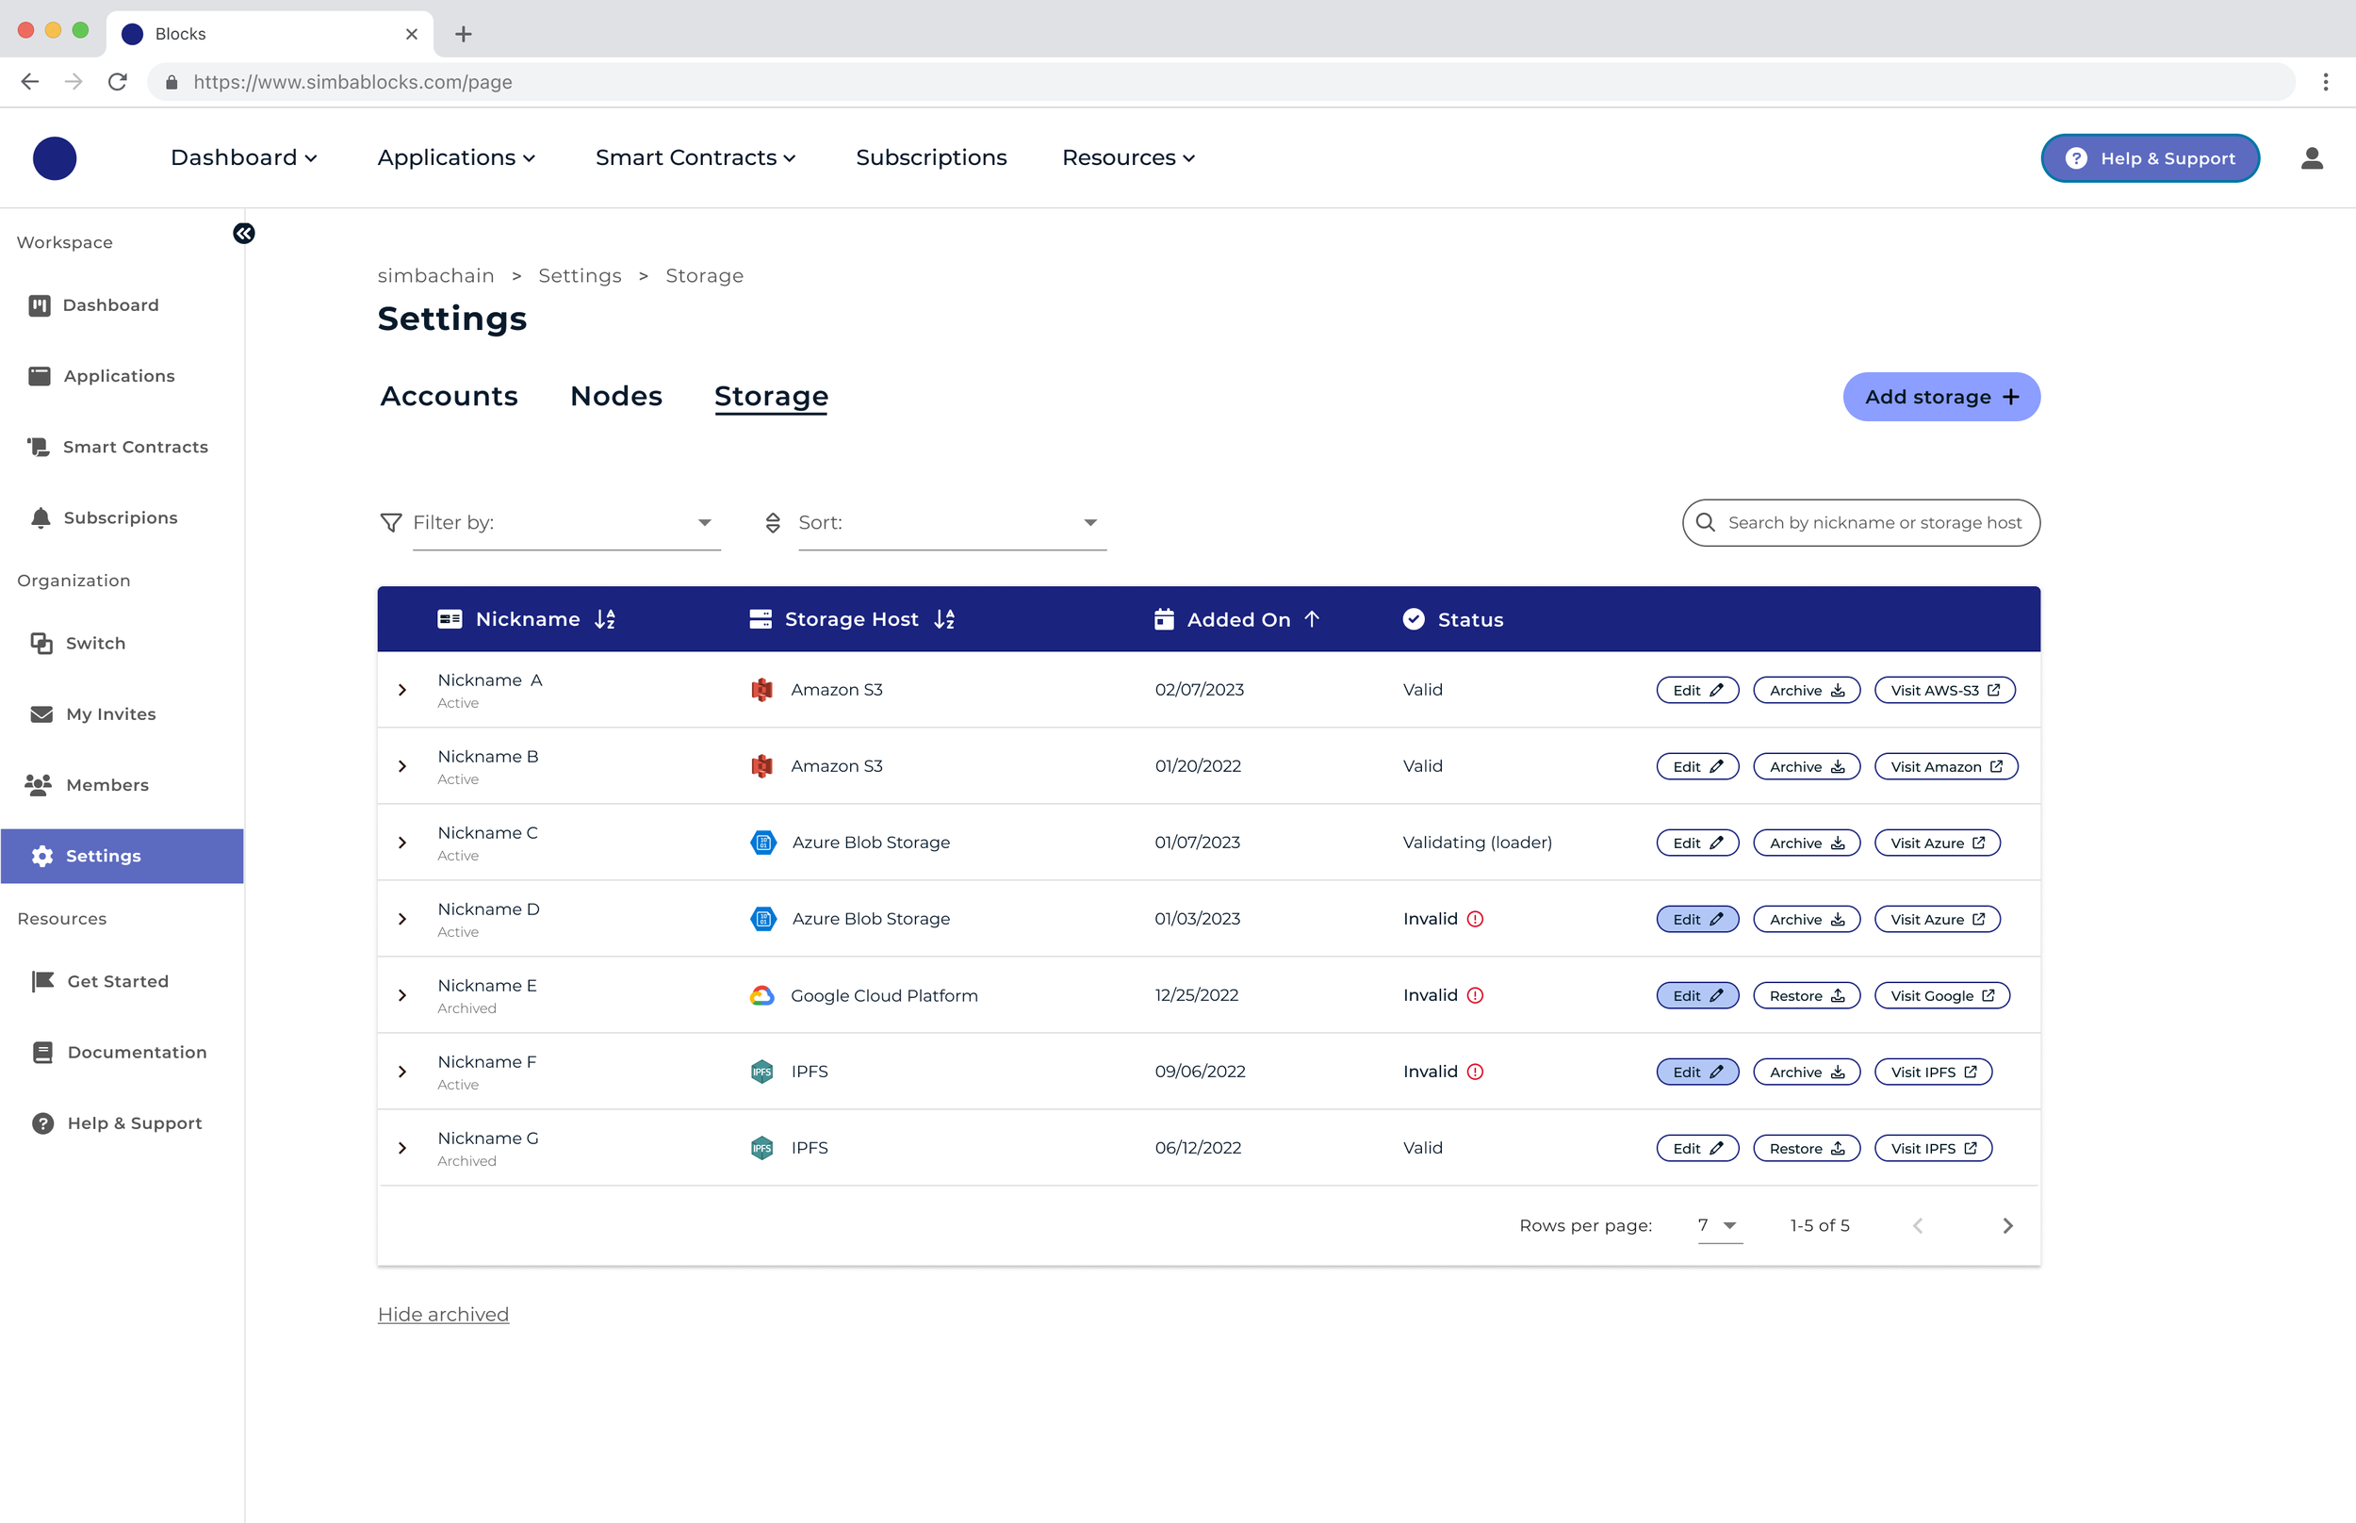
Task: Click the Add storage button
Action: pyautogui.click(x=1940, y=397)
